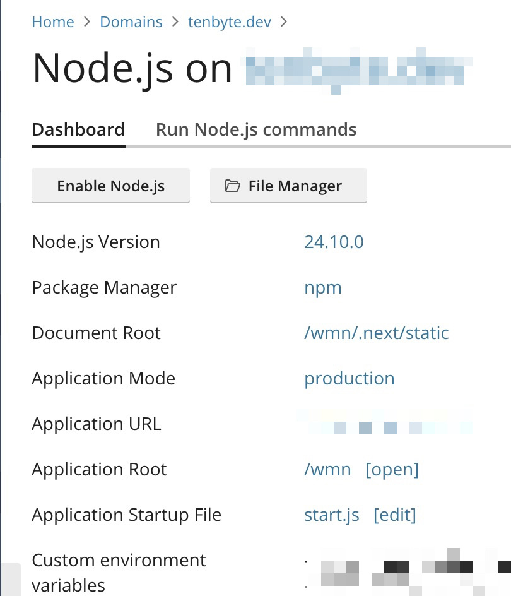The width and height of the screenshot is (511, 596).
Task: Open the /wmn/.next/static document root link
Action: pos(376,333)
